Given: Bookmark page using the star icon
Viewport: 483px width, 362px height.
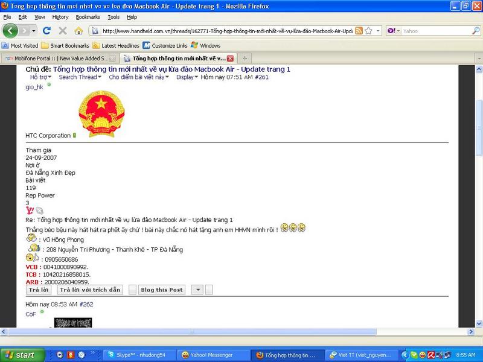Looking at the screenshot, I should 368,31.
